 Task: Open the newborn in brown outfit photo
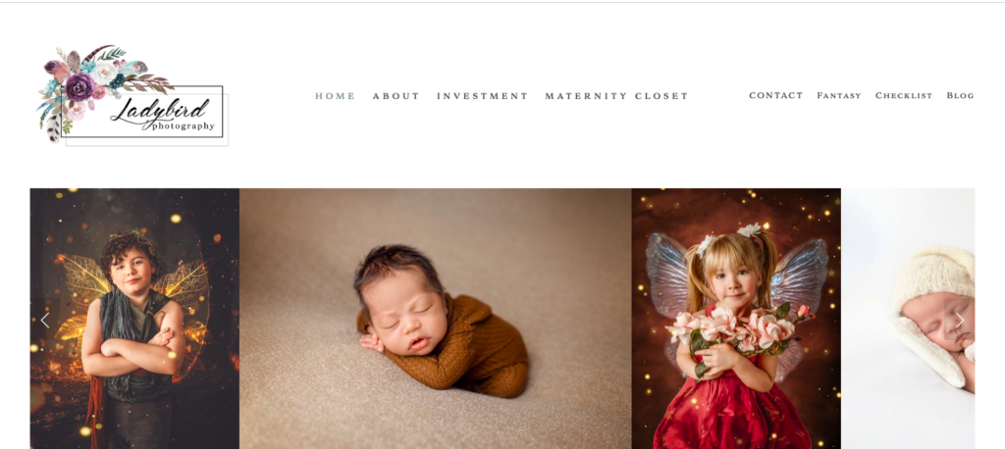click(435, 319)
